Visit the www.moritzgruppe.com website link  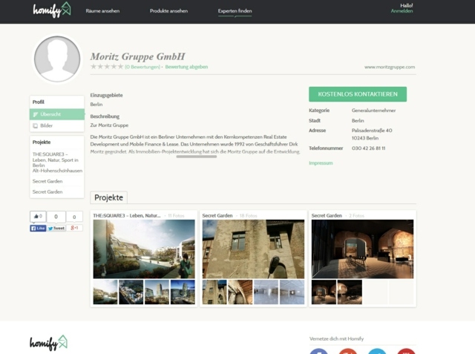tap(390, 67)
